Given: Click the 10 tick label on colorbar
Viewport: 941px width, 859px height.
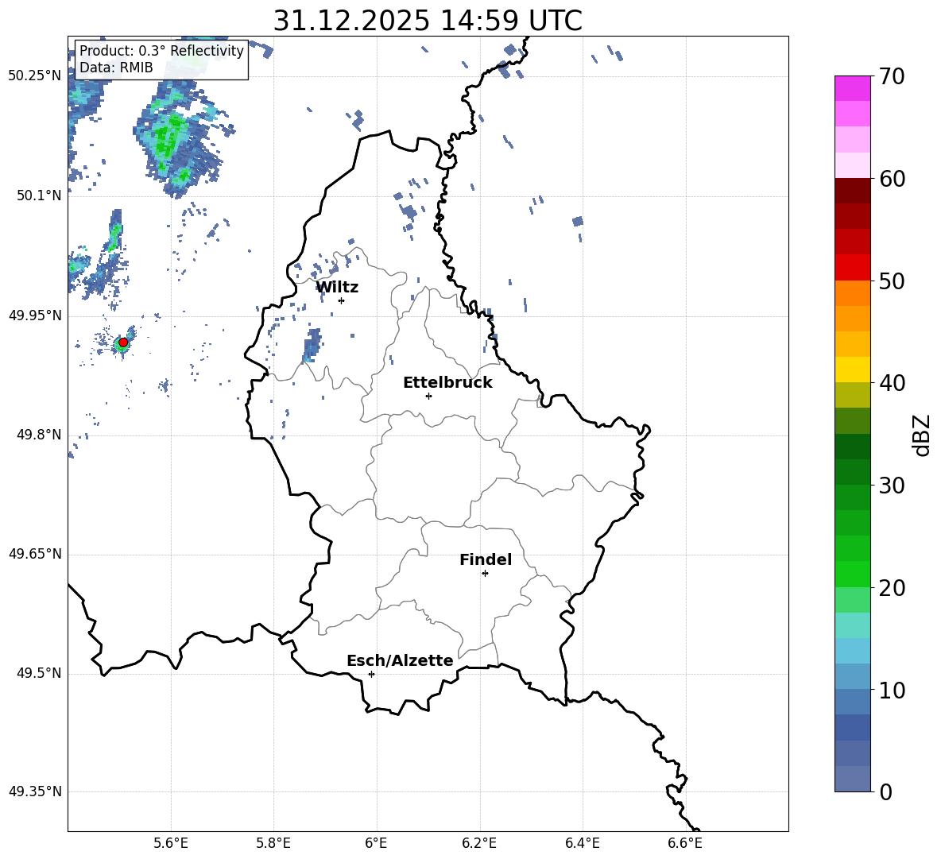Looking at the screenshot, I should [x=892, y=690].
